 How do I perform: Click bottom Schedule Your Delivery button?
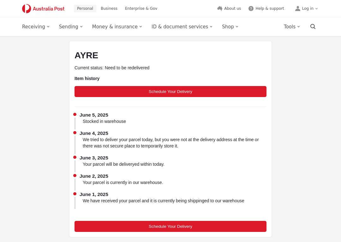170,226
